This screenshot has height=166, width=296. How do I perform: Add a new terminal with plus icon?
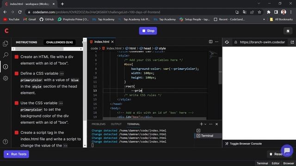point(201,124)
